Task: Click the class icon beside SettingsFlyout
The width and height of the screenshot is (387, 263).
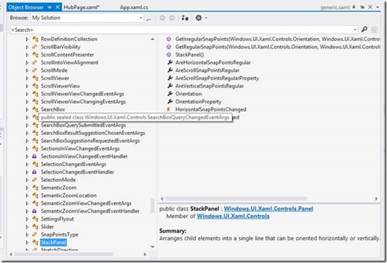Action: 35,219
